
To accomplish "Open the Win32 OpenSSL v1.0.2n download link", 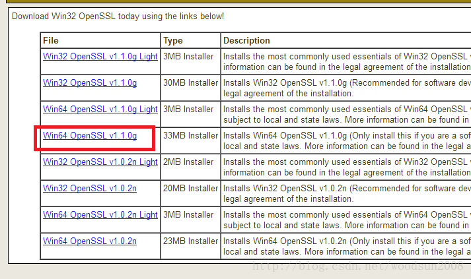I will point(90,189).
